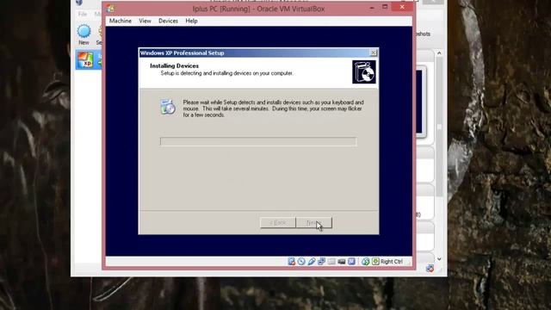Click the Right Ctrl host key label
Viewport: 551px width, 310px height.
tap(392, 262)
